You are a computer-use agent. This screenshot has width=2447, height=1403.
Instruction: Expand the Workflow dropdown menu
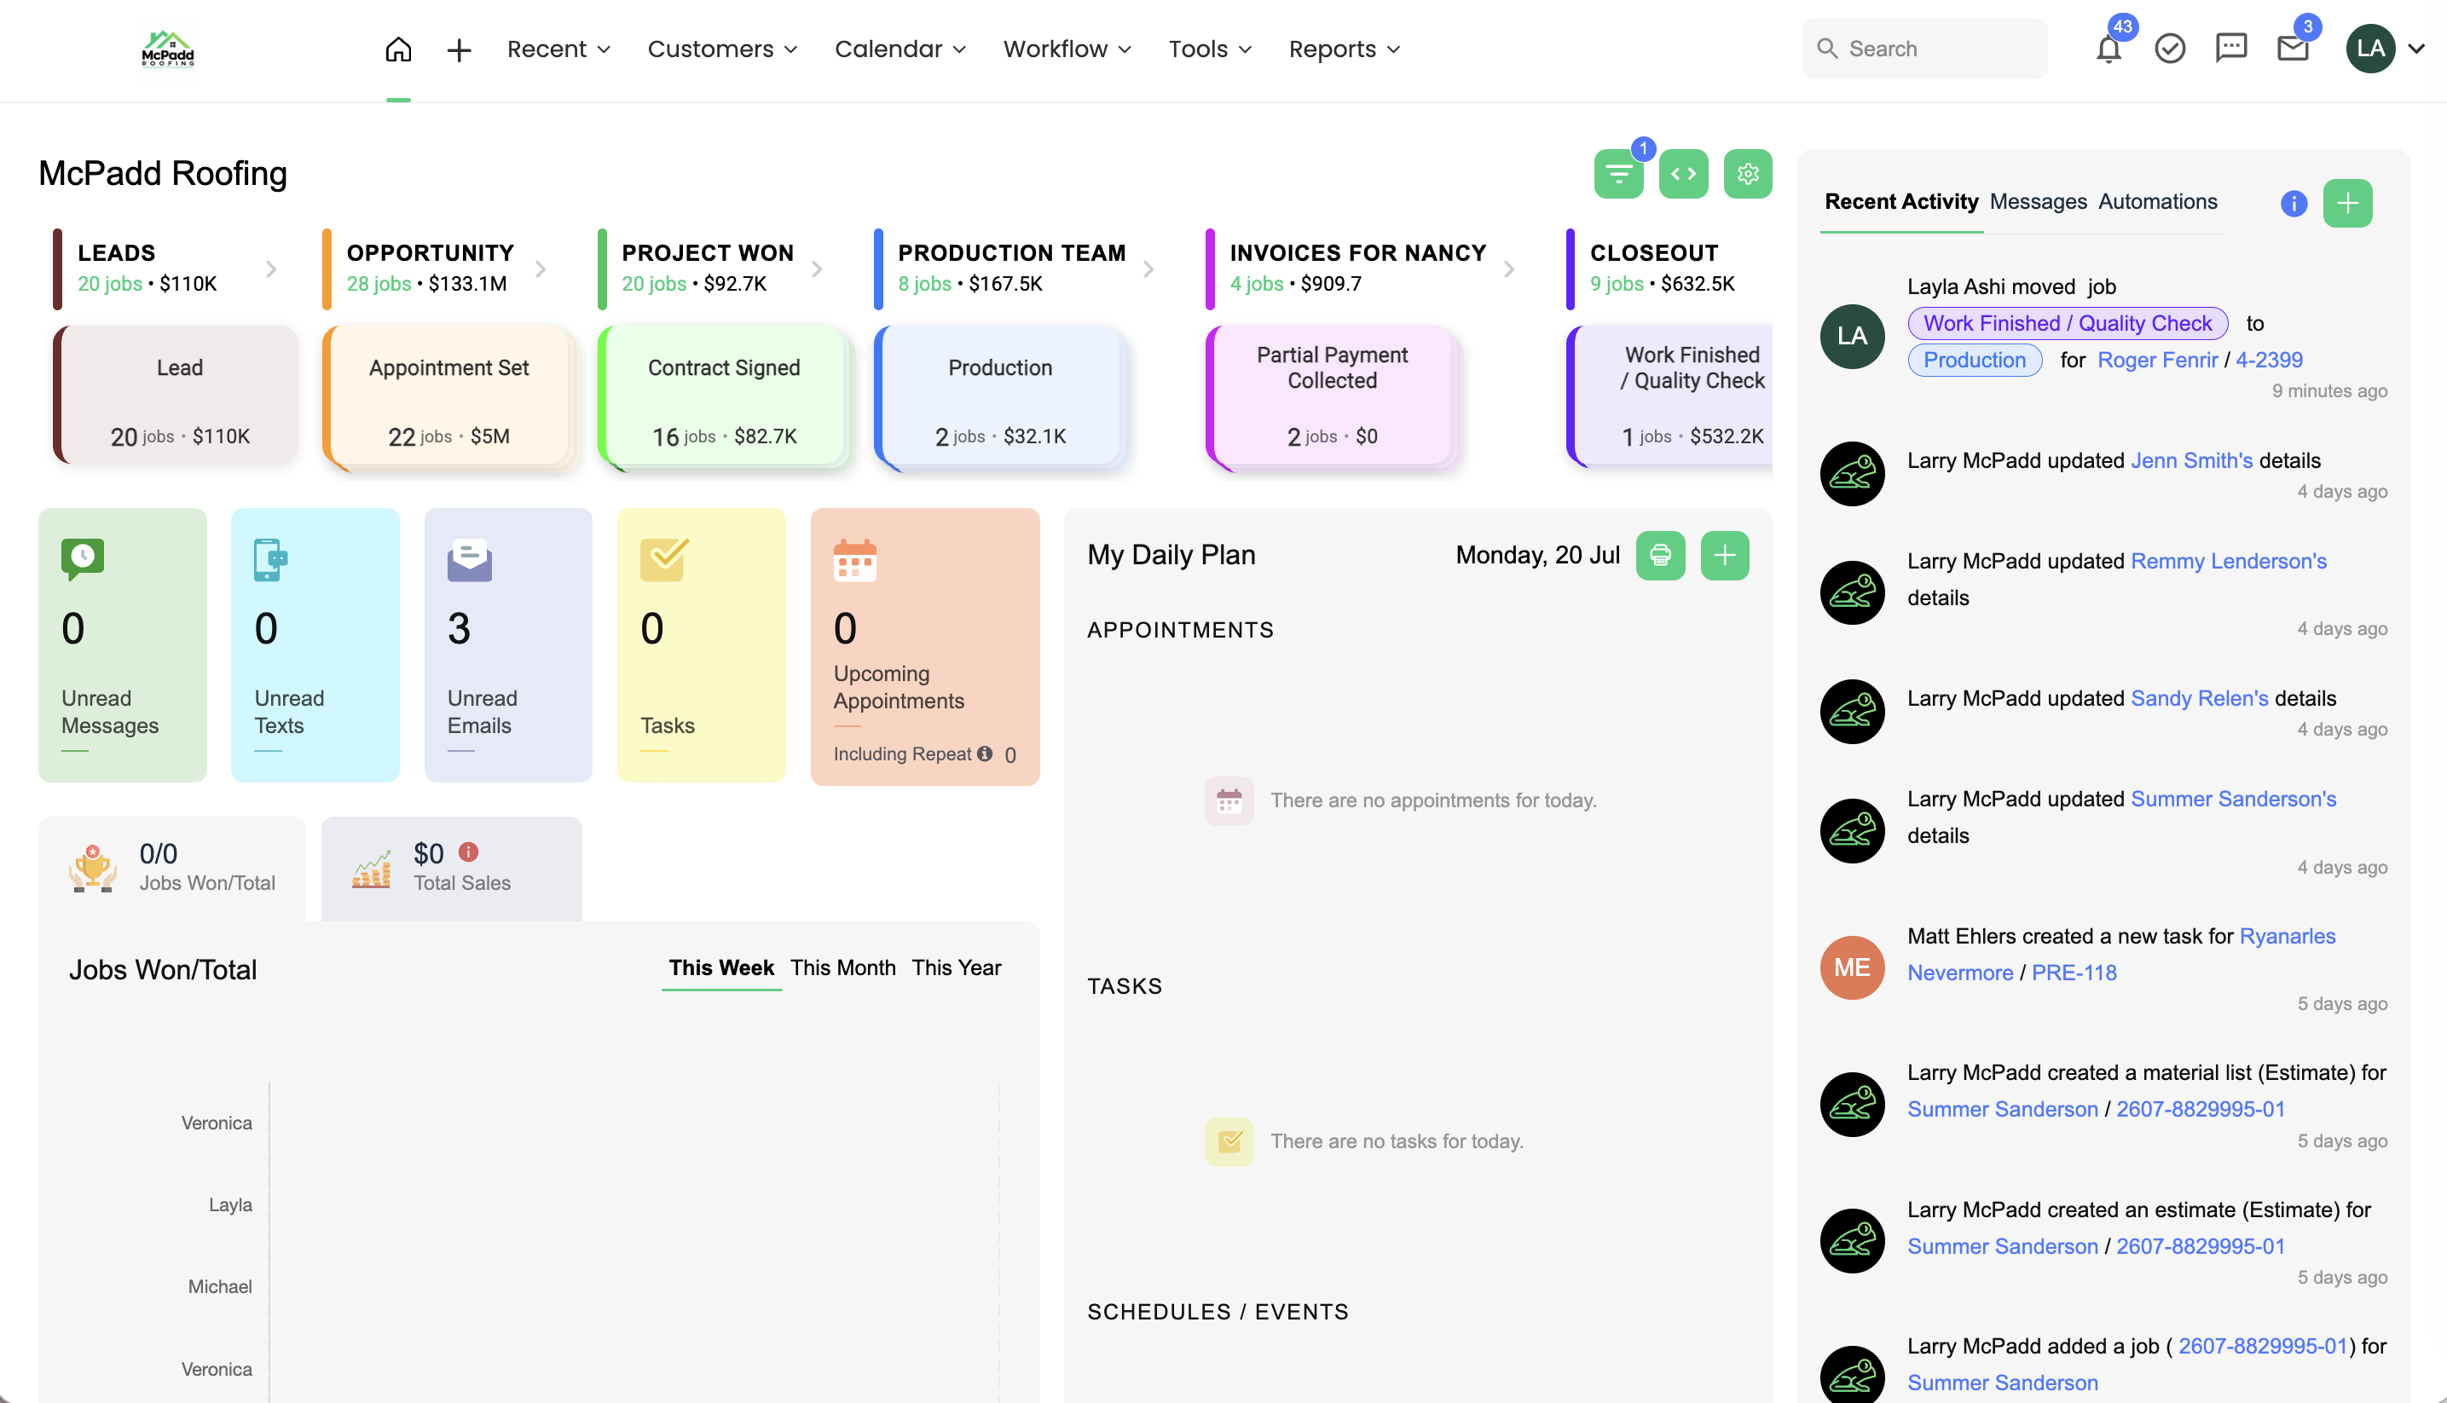(x=1067, y=49)
